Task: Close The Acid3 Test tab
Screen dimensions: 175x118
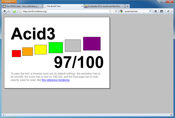Action: point(82,6)
